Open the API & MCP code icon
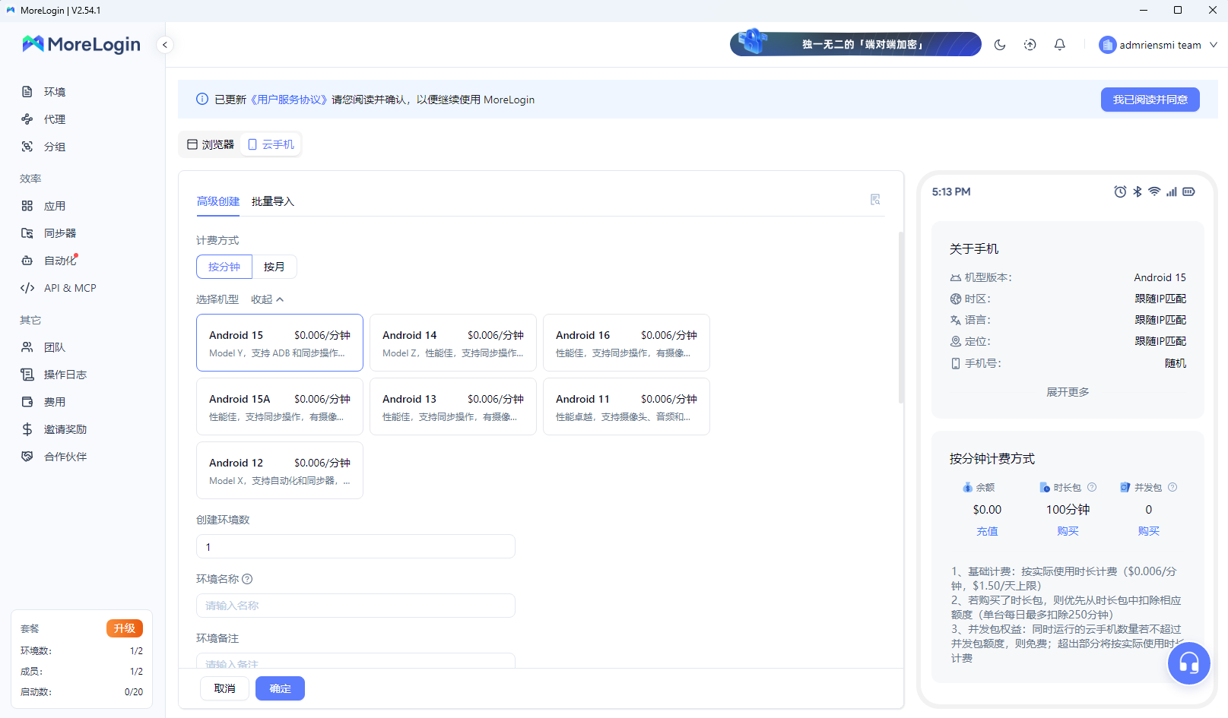This screenshot has width=1228, height=718. (27, 288)
